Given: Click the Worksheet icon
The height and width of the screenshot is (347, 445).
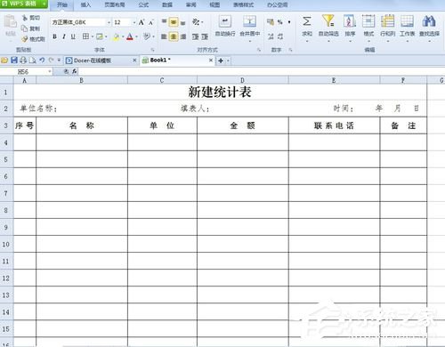Looking at the screenshot, I should (407, 21).
